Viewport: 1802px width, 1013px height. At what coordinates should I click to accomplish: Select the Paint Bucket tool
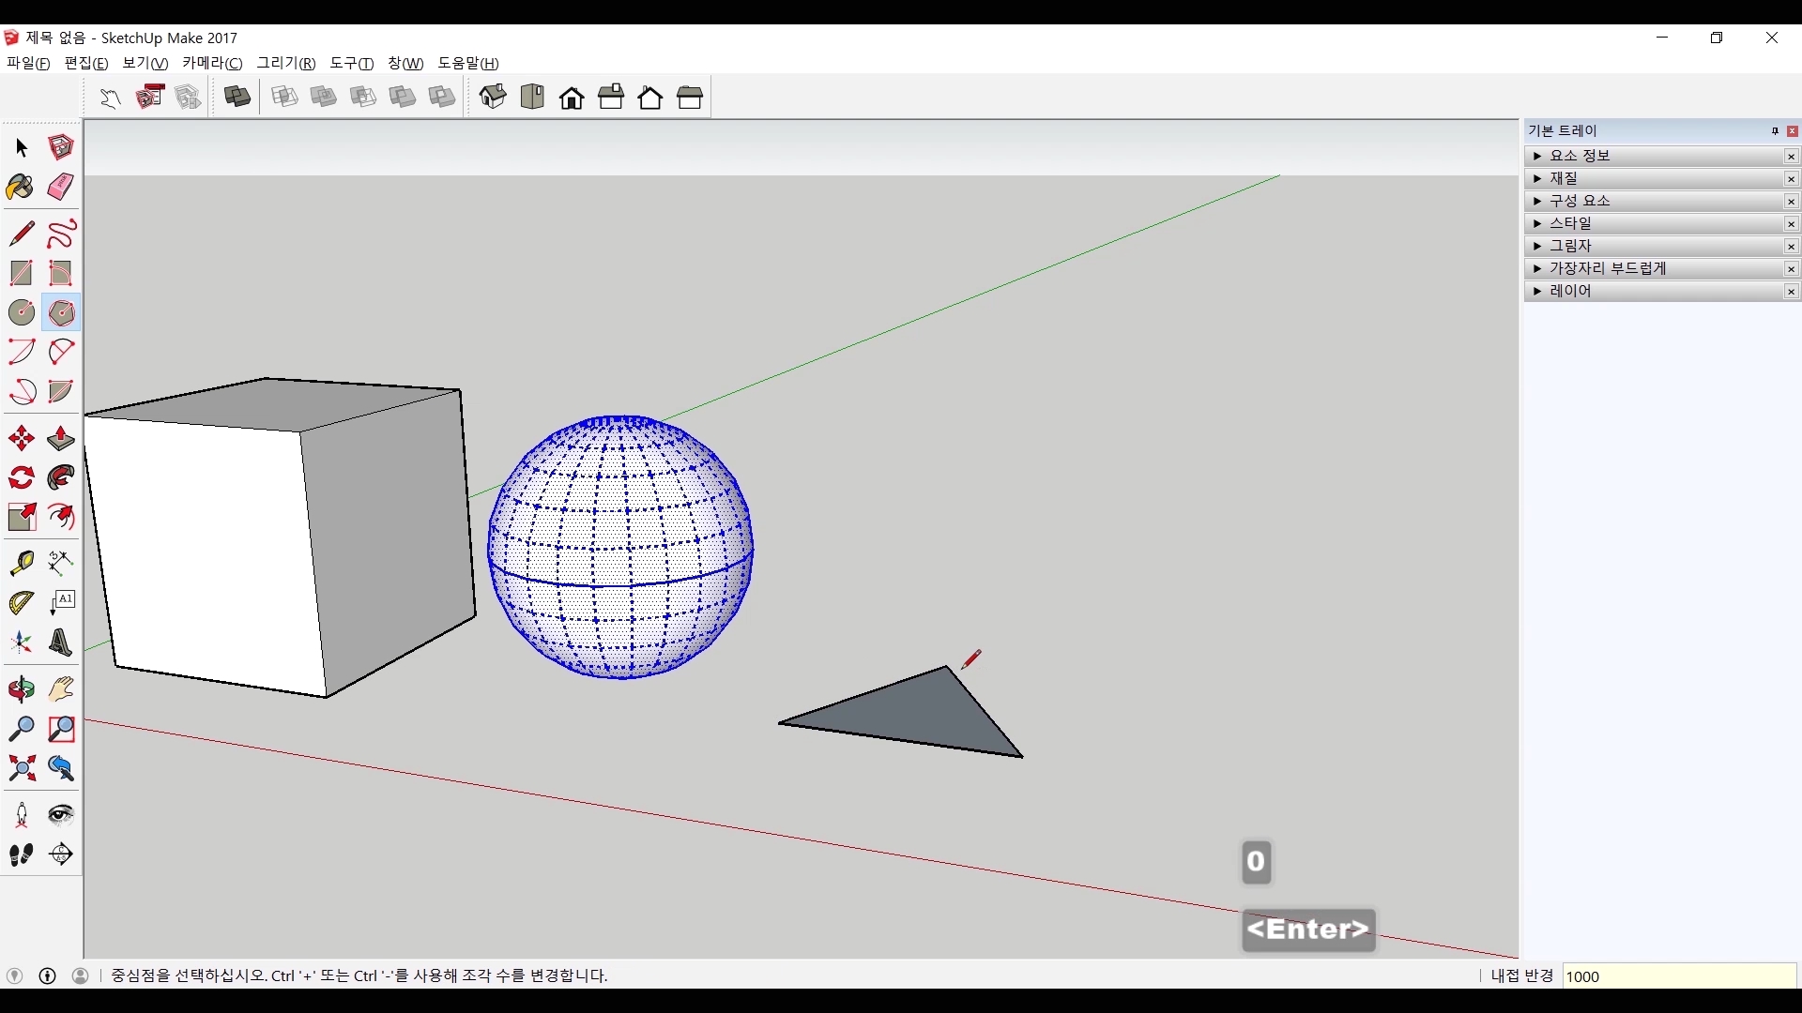pos(21,188)
